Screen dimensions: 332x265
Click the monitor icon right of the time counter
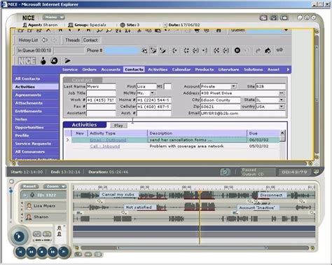(317, 172)
